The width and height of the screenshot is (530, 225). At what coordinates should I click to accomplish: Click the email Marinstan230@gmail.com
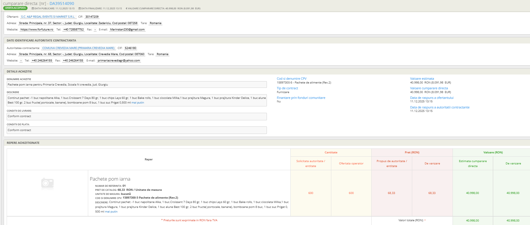click(x=127, y=30)
